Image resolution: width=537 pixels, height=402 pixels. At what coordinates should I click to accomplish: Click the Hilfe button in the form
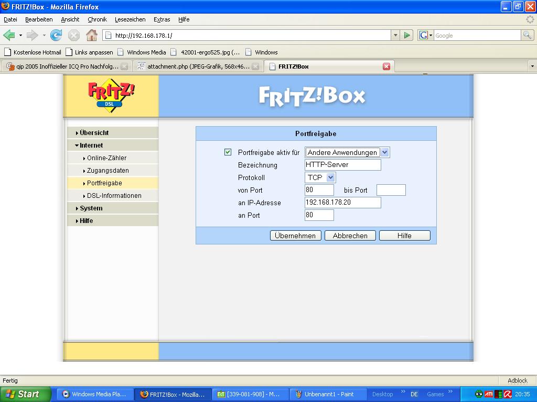tap(404, 236)
